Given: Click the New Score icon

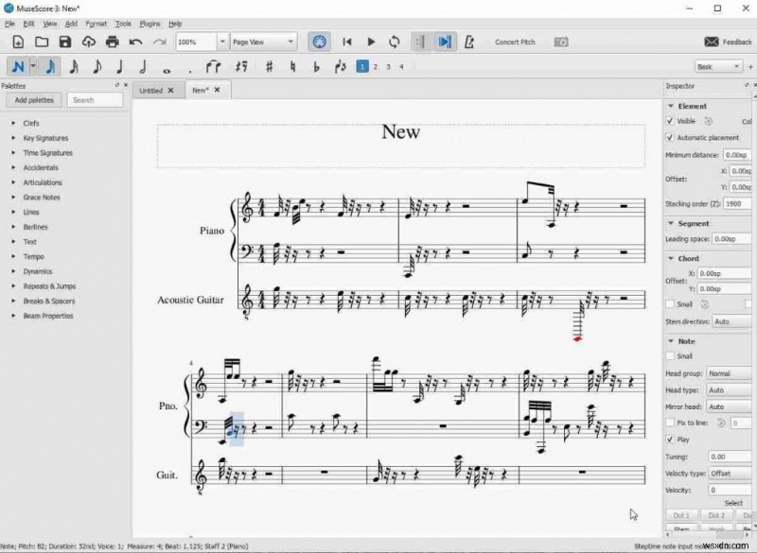Looking at the screenshot, I should point(18,42).
